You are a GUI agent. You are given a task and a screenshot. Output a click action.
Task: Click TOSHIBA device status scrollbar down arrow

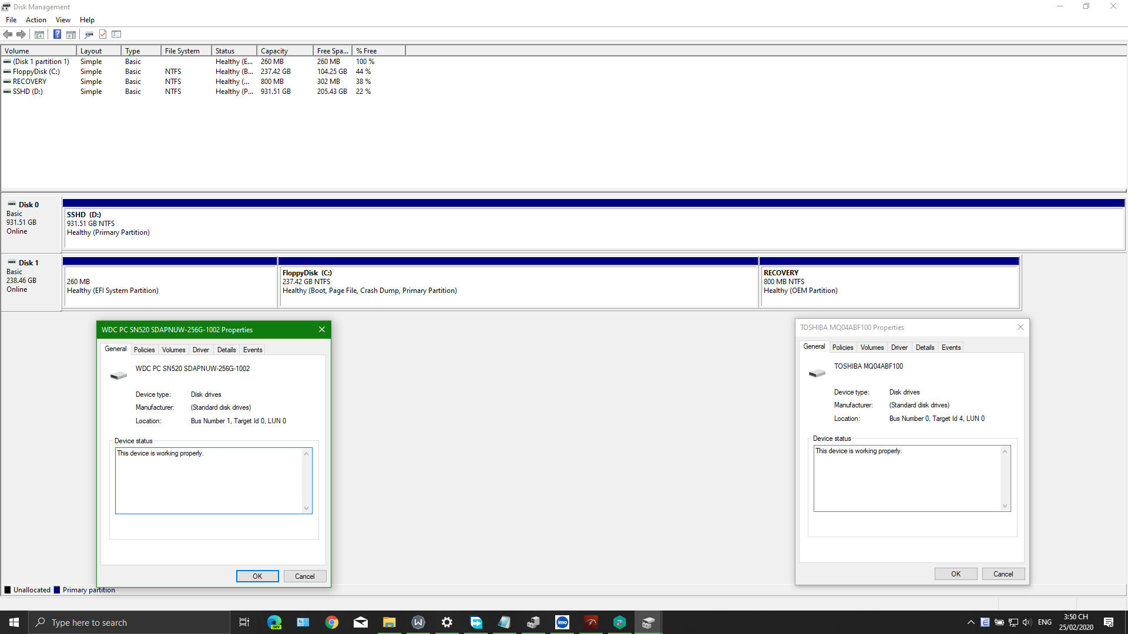[1005, 506]
